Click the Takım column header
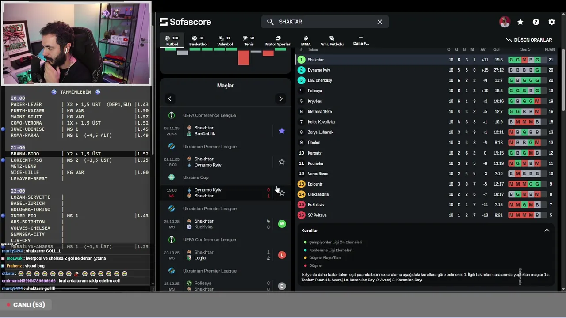566x318 pixels. point(313,49)
